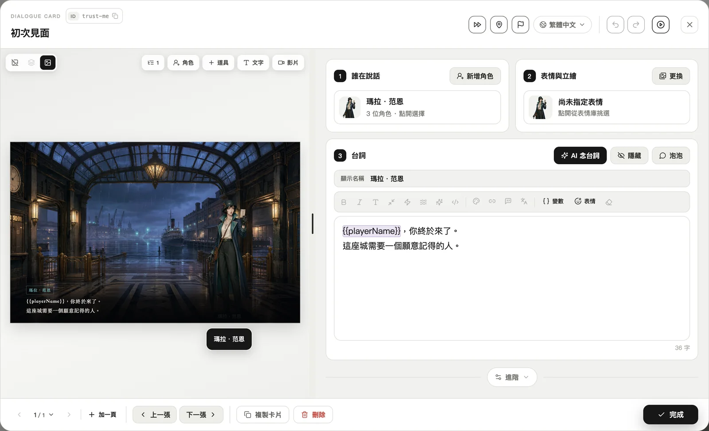Click the play preview circle button
The width and height of the screenshot is (709, 431).
(661, 25)
